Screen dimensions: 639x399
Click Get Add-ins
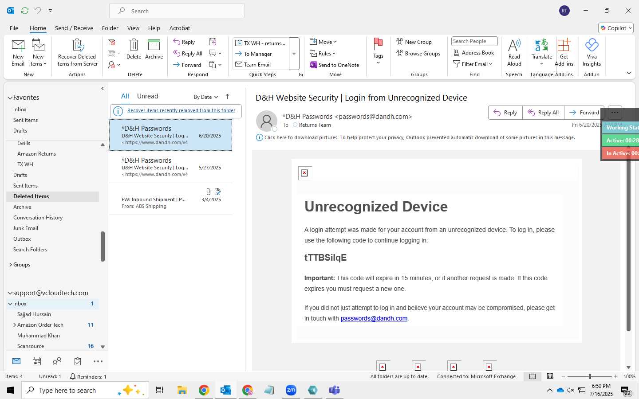(x=564, y=52)
